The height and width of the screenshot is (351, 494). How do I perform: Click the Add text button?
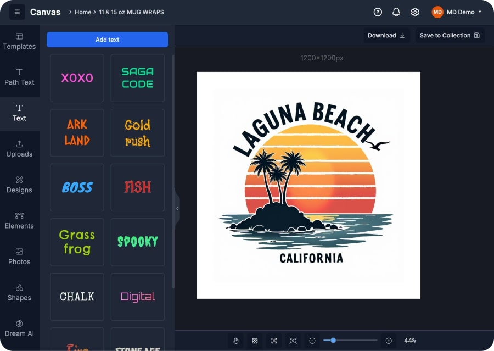pyautogui.click(x=107, y=40)
